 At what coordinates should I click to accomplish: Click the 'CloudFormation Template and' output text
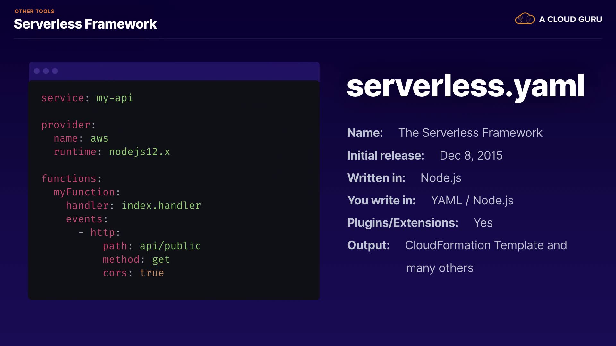click(486, 245)
